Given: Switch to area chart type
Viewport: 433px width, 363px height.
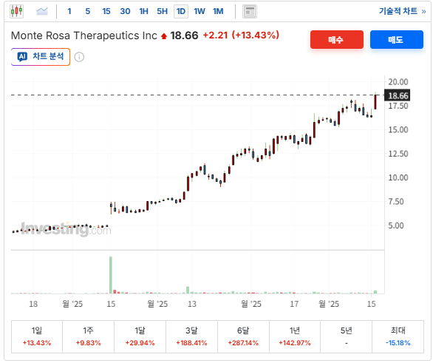Looking at the screenshot, I should (x=42, y=11).
